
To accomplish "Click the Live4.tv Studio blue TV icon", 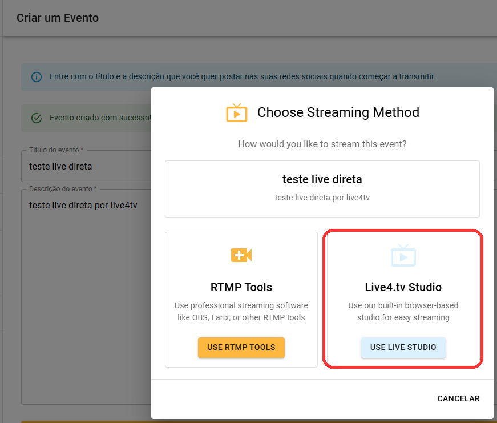I will (x=403, y=255).
